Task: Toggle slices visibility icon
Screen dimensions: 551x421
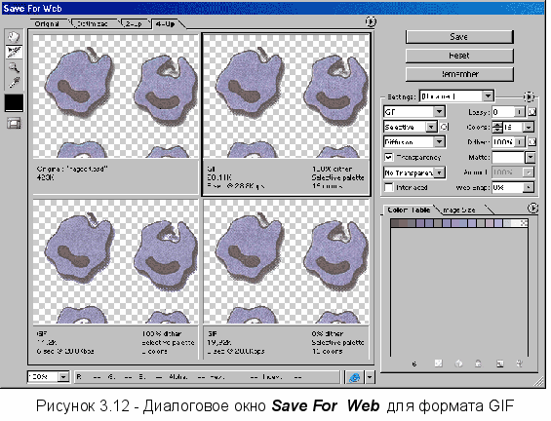Action: 14,123
